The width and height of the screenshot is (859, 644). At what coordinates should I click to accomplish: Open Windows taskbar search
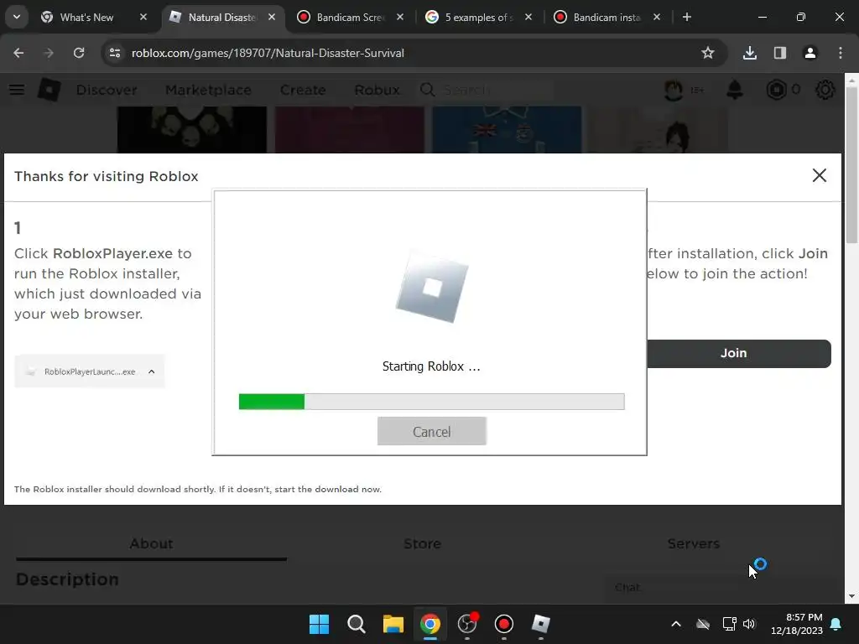point(356,624)
